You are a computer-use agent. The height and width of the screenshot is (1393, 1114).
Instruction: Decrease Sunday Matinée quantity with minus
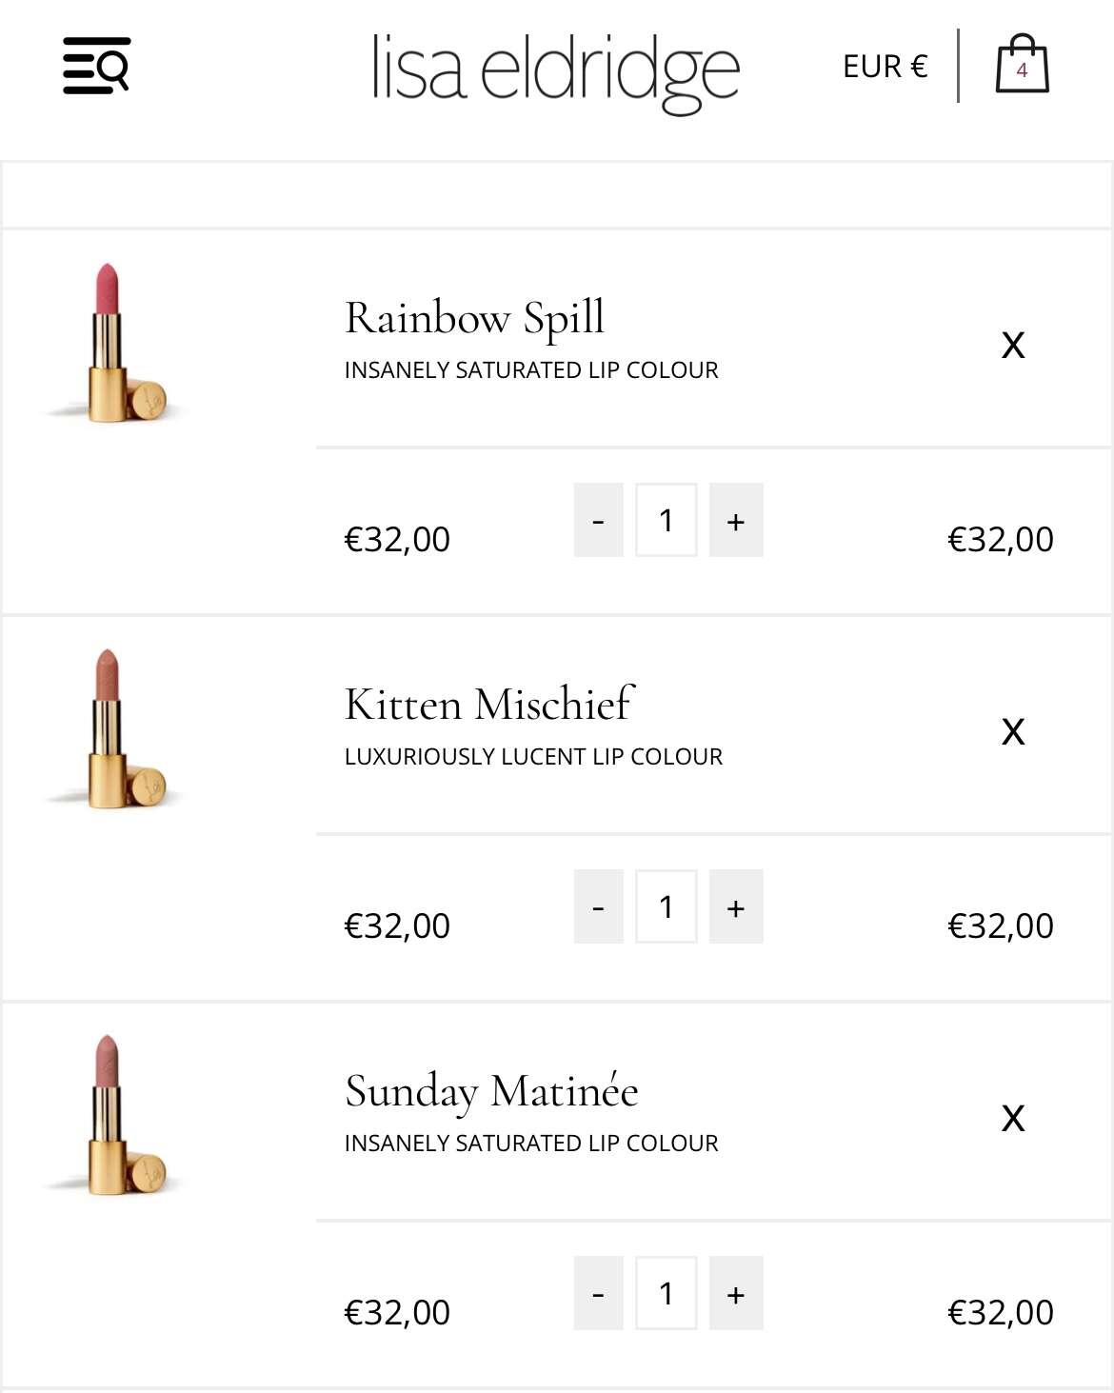[x=598, y=1293]
